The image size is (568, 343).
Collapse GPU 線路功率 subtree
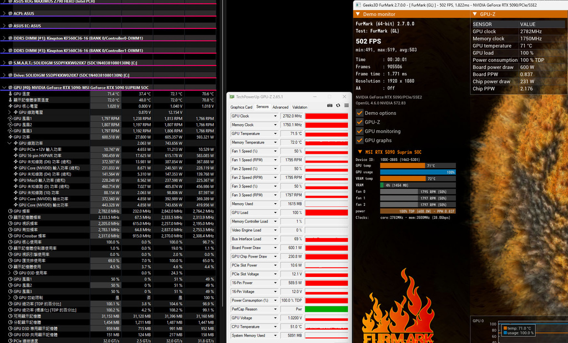coord(9,143)
